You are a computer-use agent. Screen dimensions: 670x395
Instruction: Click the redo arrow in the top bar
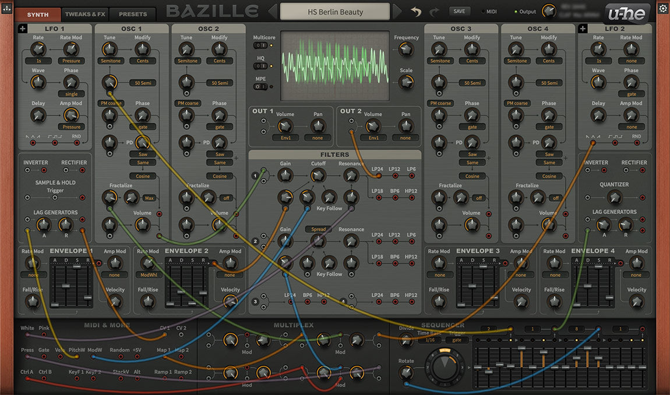434,12
